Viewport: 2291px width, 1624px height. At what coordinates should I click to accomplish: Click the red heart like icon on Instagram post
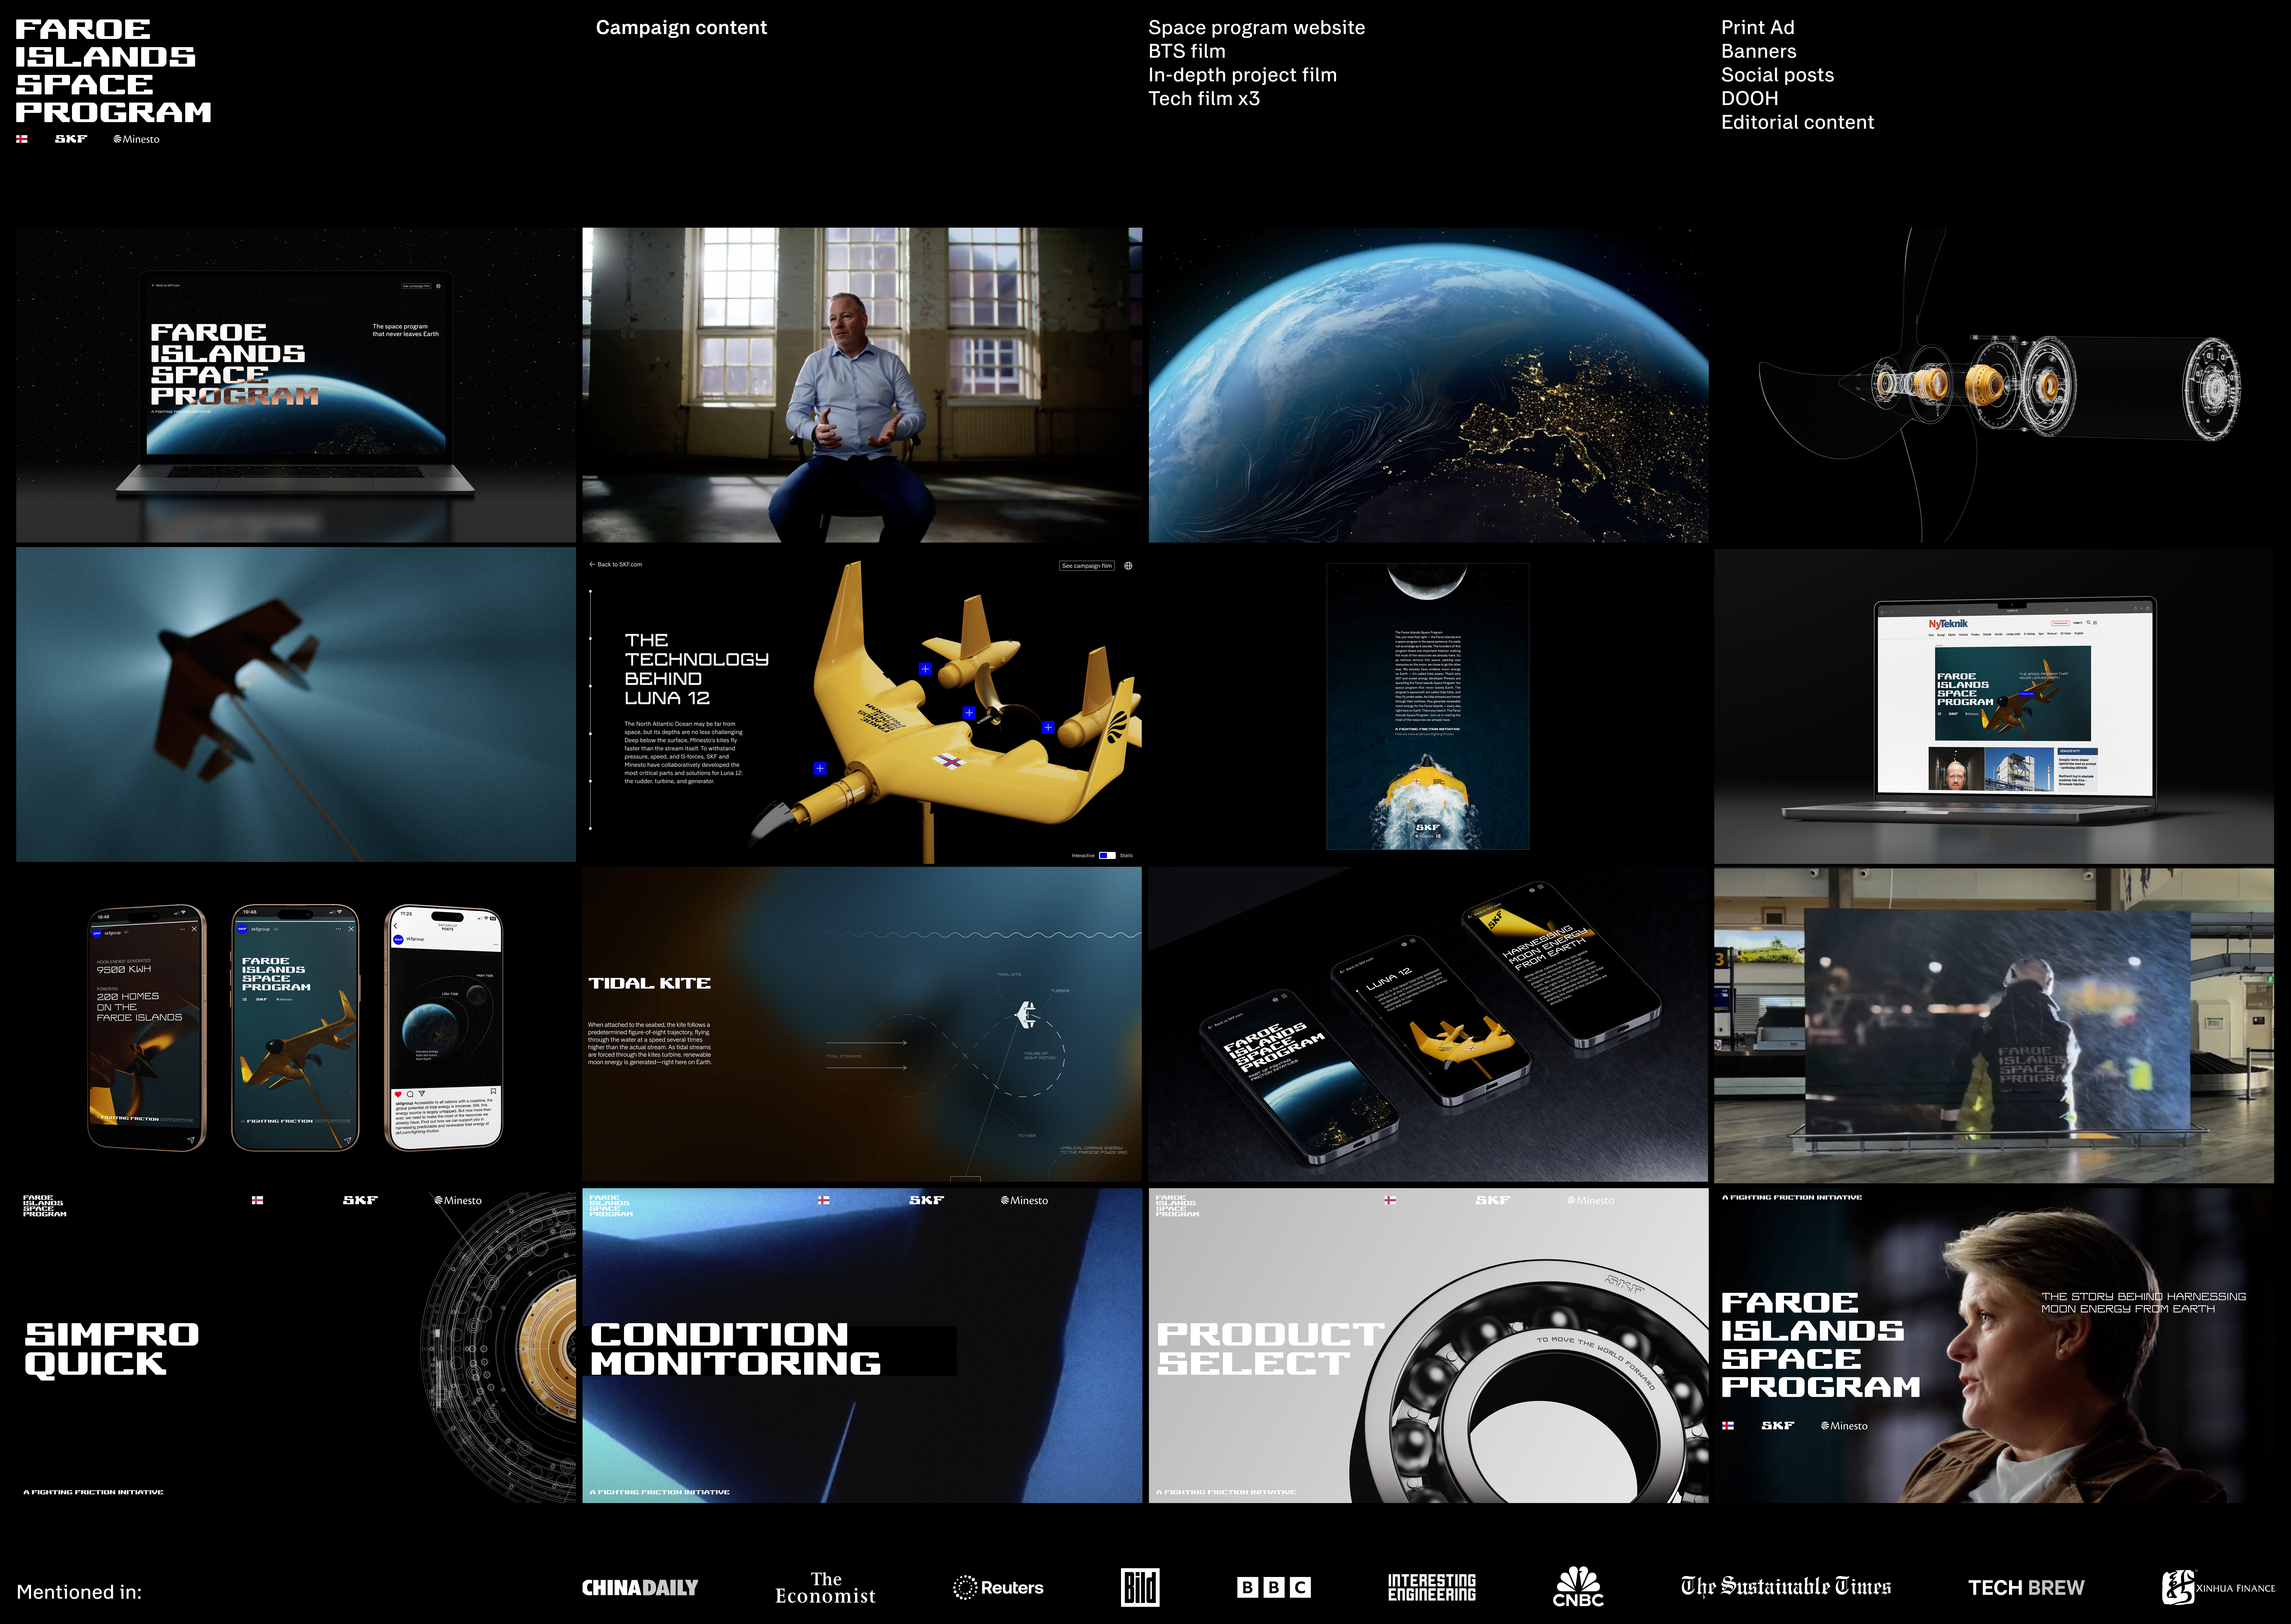pos(398,1094)
